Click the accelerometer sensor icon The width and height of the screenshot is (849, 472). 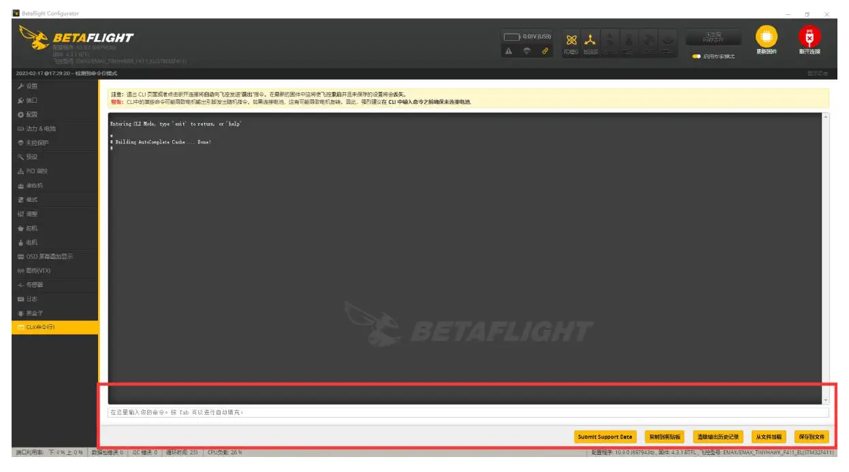click(x=590, y=43)
